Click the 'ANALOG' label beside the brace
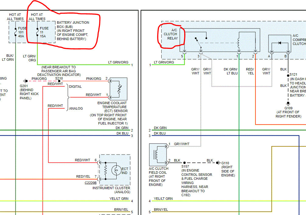The height and width of the screenshot is (215, 306). pos(76,108)
